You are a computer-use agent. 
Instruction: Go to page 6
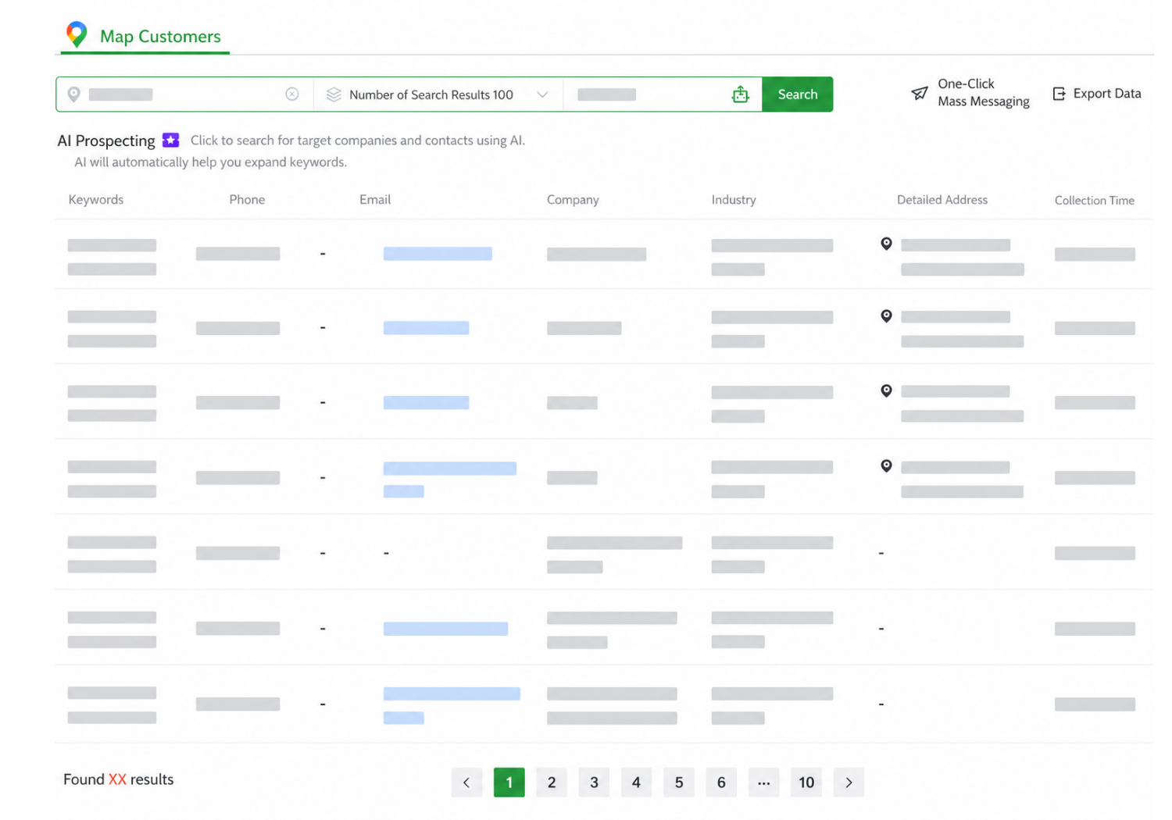(721, 783)
